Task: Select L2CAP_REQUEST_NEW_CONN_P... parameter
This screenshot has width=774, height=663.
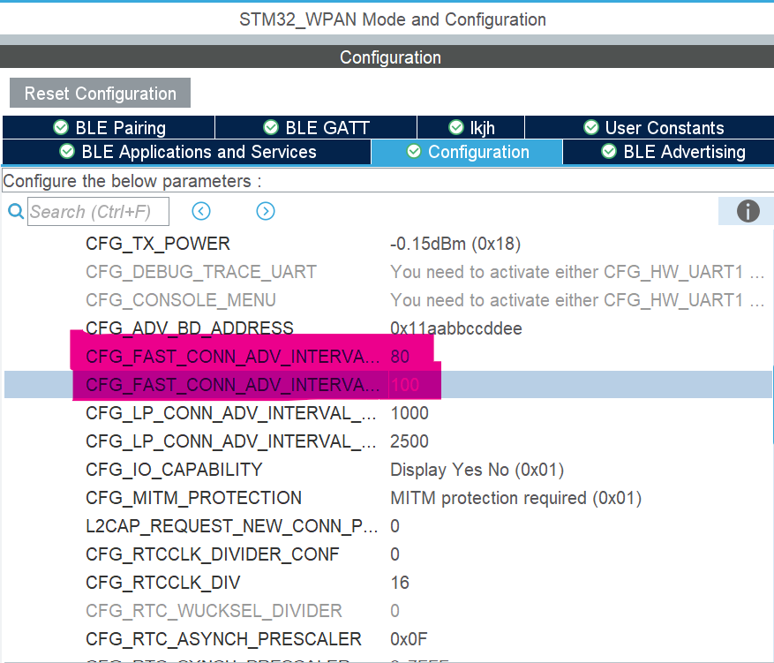Action: [x=231, y=526]
